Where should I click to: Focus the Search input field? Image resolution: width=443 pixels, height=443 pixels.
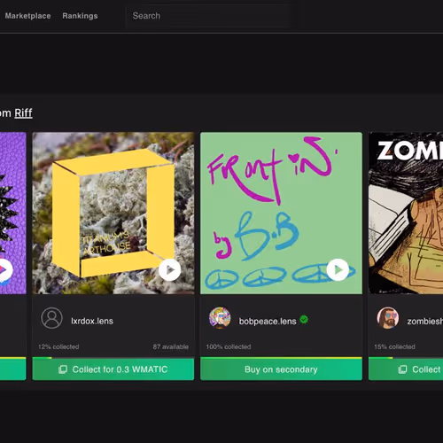coord(206,16)
